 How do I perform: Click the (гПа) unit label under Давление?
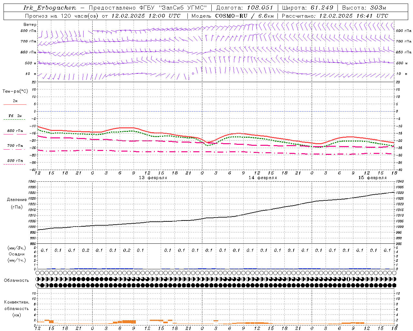pos(16,207)
